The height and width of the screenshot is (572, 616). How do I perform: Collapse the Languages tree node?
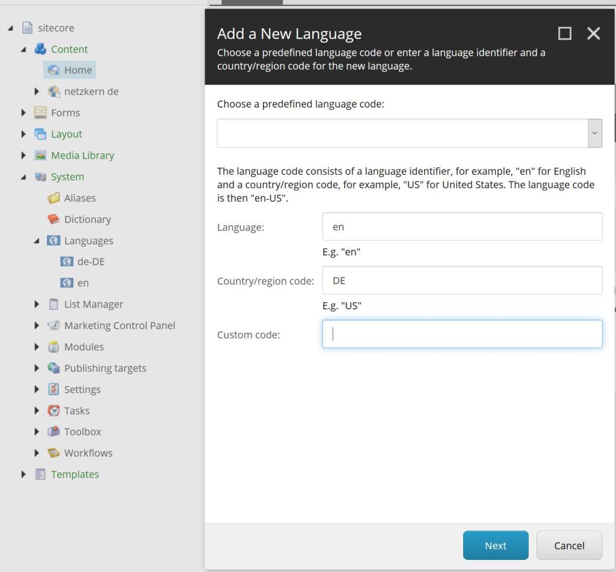pos(37,241)
